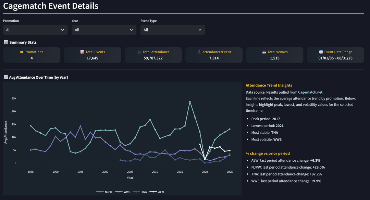Click the Attendance/Event value 7,314
370x200 pixels.
[214, 58]
